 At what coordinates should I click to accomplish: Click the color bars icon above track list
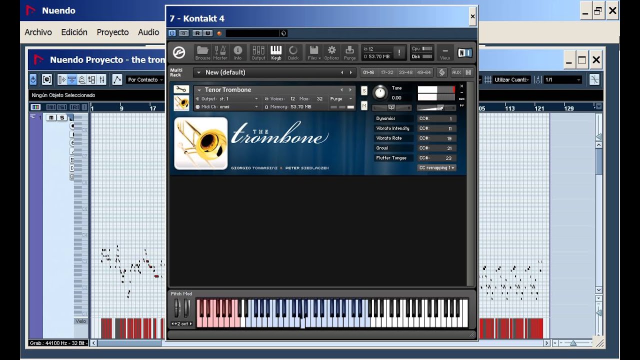[35, 107]
